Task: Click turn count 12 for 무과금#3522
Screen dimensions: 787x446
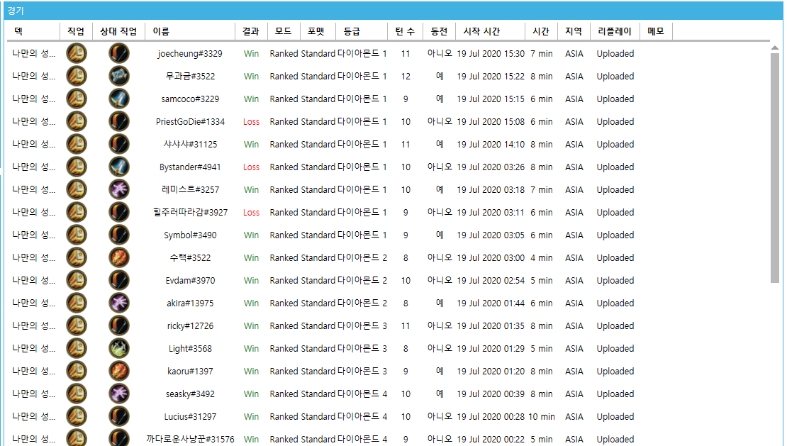Action: click(x=406, y=77)
